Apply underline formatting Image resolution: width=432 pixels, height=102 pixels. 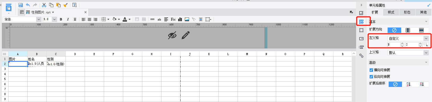[x=75, y=19]
